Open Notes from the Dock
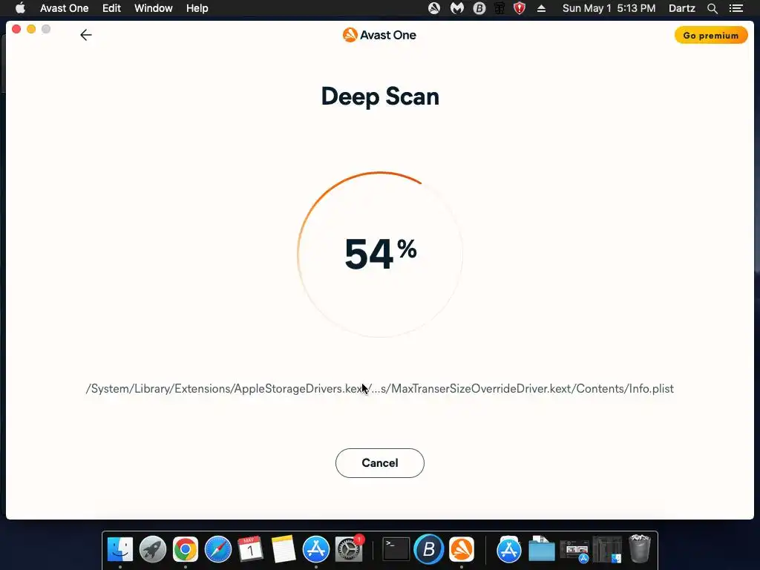The image size is (760, 570). (x=283, y=550)
